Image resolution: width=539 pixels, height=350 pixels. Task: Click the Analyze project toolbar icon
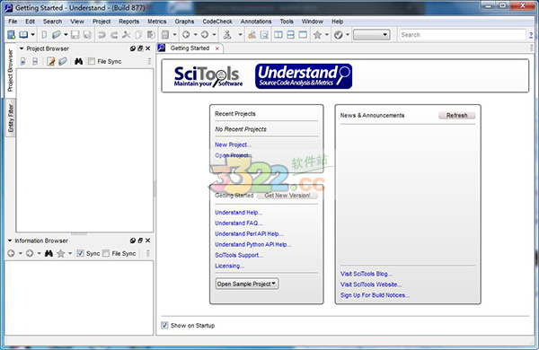pos(252,35)
